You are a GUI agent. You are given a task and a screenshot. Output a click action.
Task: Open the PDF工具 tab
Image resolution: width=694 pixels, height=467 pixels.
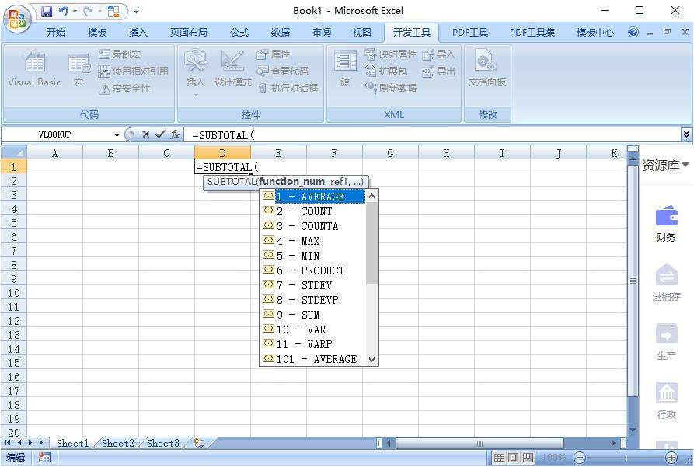coord(470,32)
